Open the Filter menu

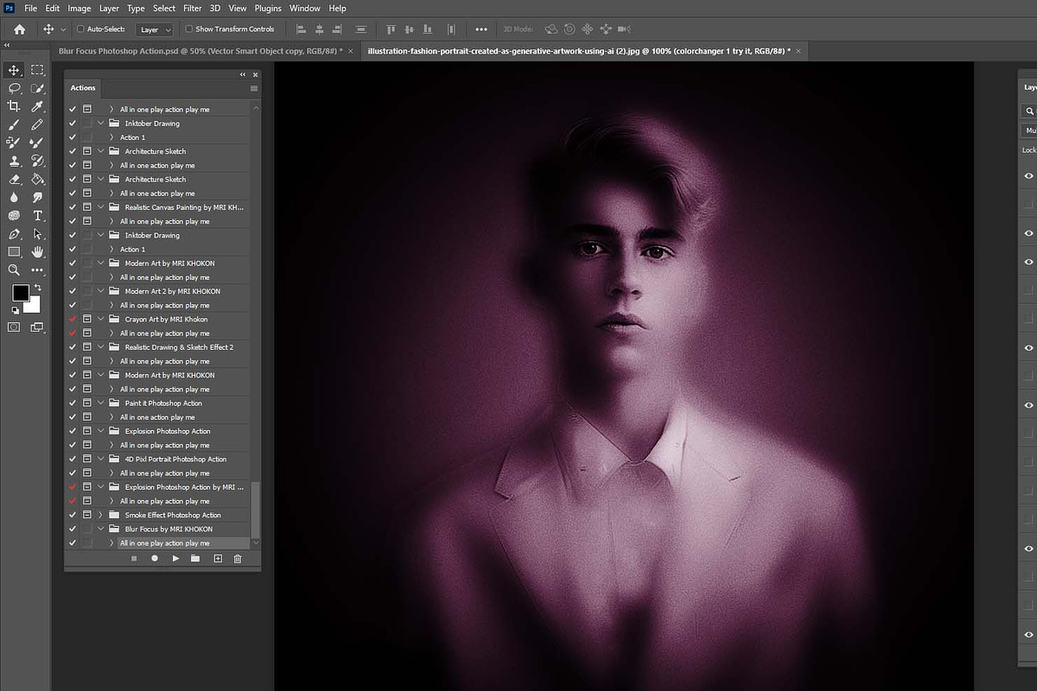192,8
